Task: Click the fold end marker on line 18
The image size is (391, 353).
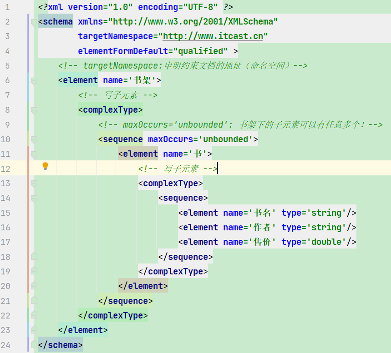Action: pos(34,256)
